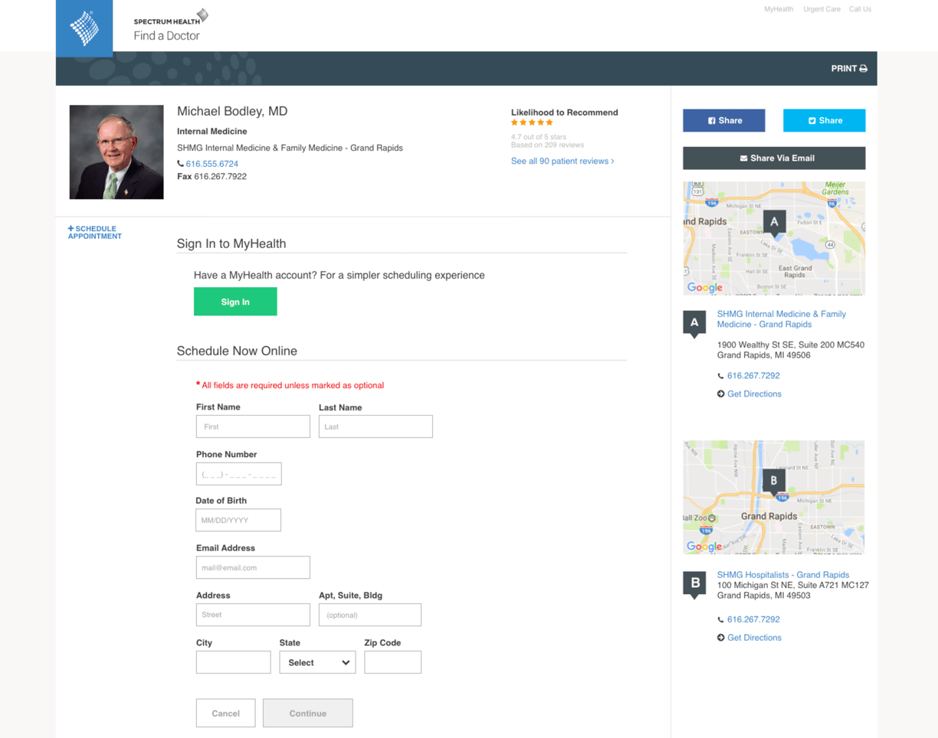Open SHMG Internal Medicine & Family Medicine link
The image size is (938, 738).
click(x=782, y=318)
